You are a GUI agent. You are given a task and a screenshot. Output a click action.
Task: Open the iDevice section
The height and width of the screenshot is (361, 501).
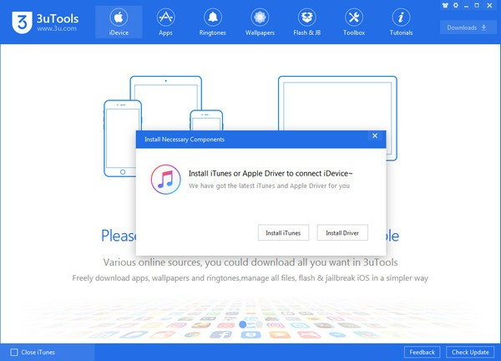[119, 22]
